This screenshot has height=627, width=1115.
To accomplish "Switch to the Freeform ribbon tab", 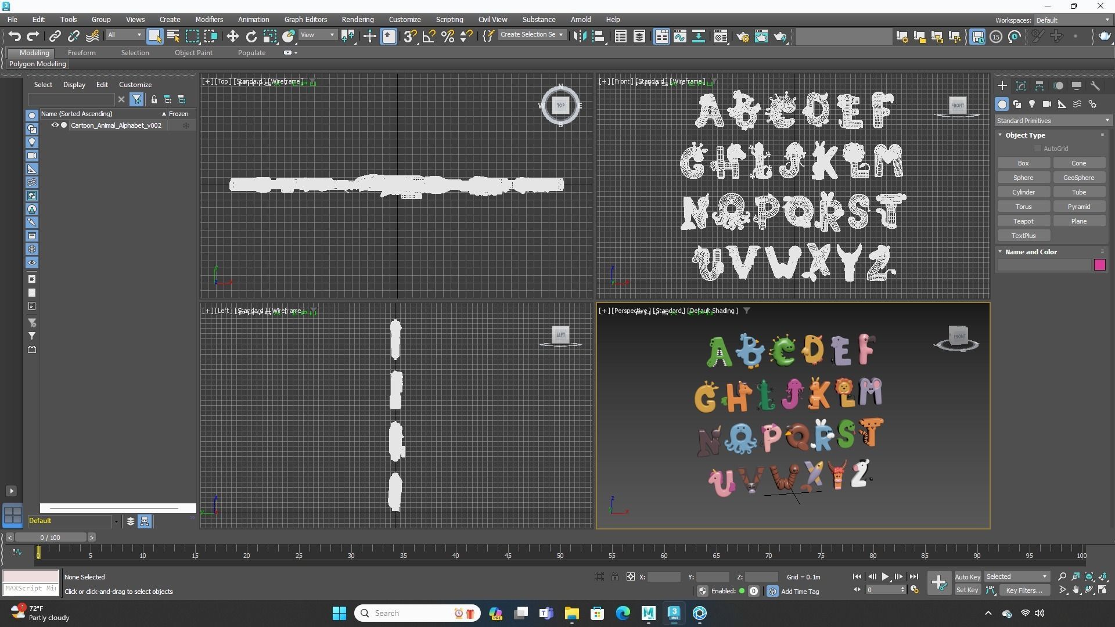I will click(81, 52).
